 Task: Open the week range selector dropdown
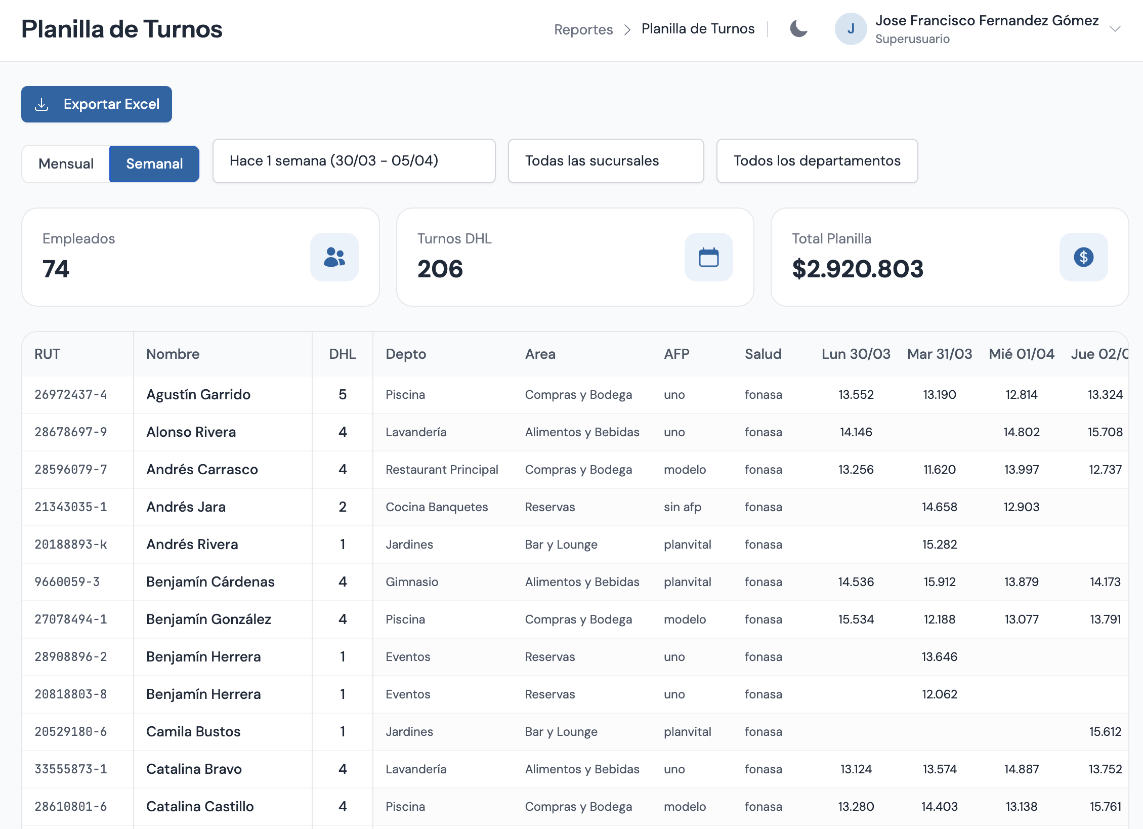354,161
